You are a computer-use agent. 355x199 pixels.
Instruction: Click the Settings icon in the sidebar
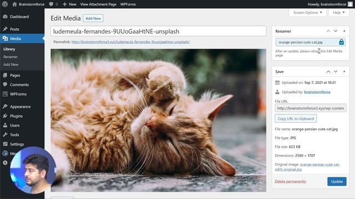[5, 144]
